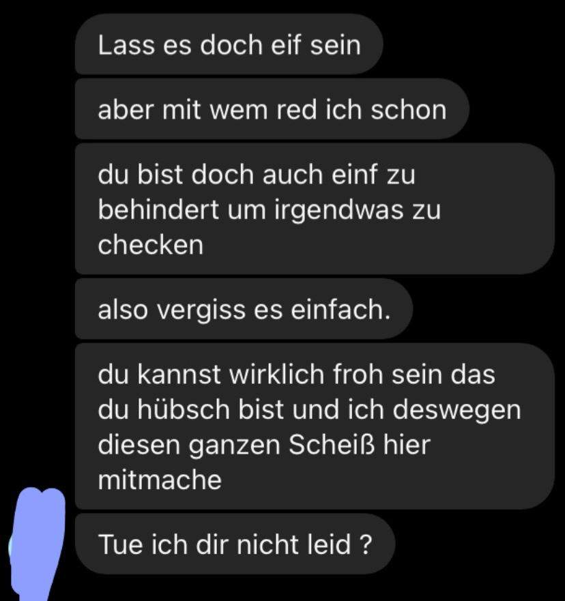Image resolution: width=565 pixels, height=601 pixels.
Task: Click the question mark in last message
Action: pos(366,544)
